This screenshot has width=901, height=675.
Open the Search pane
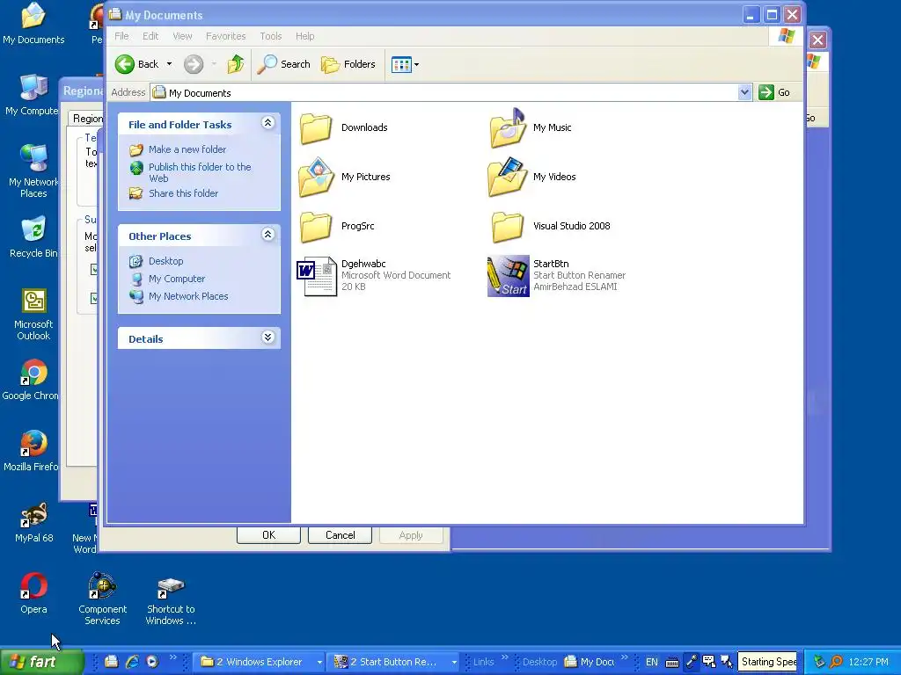tap(283, 64)
